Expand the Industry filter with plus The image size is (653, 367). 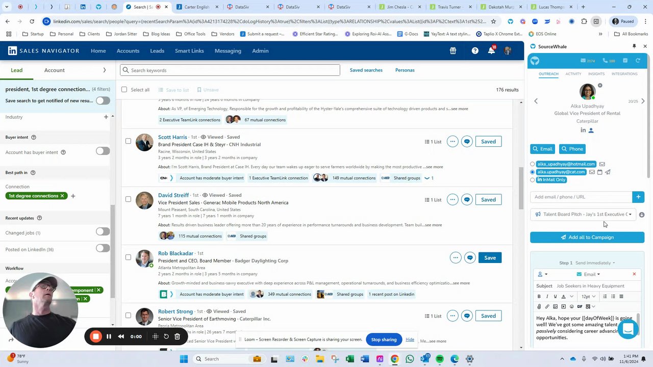tap(106, 117)
